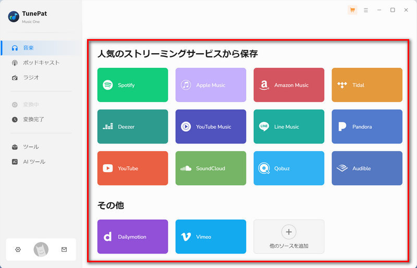Click the Audible logo icon
This screenshot has width=417, height=268.
click(342, 168)
